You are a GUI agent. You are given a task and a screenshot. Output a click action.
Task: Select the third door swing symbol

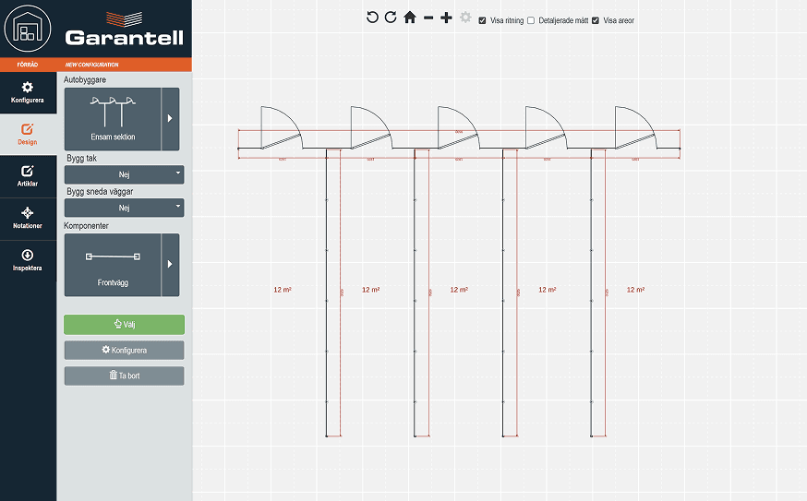pos(458,127)
